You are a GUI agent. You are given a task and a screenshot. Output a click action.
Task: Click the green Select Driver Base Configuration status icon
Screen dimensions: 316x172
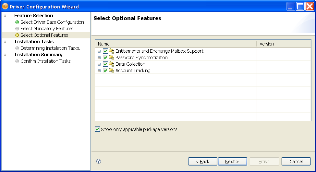point(17,22)
